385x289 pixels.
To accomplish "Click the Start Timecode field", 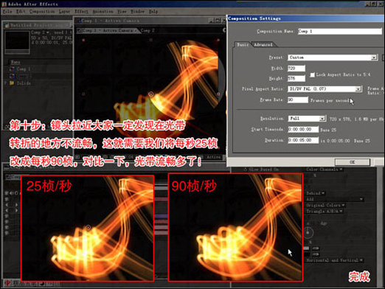I will [x=303, y=129].
